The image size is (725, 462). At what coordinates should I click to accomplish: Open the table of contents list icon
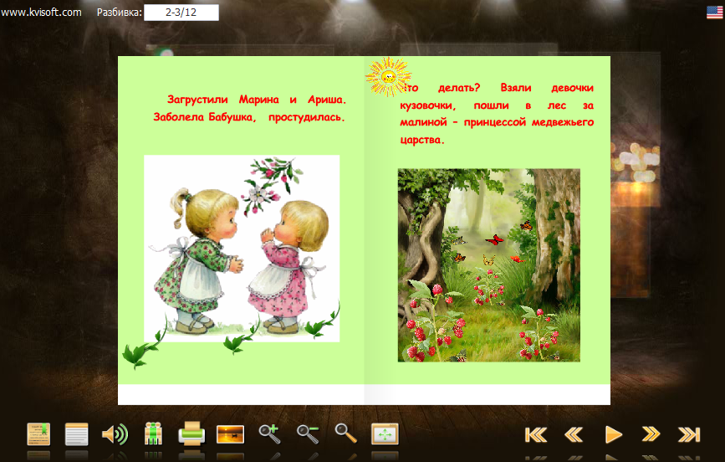tap(77, 434)
